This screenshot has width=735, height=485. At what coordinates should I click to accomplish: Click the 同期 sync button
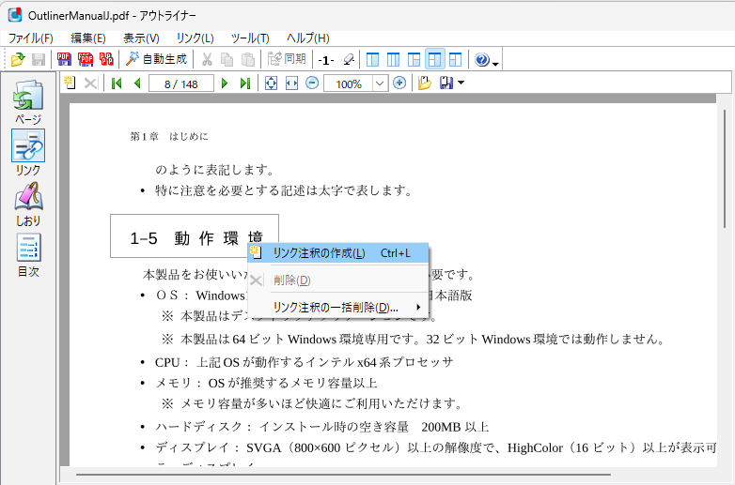[x=287, y=59]
